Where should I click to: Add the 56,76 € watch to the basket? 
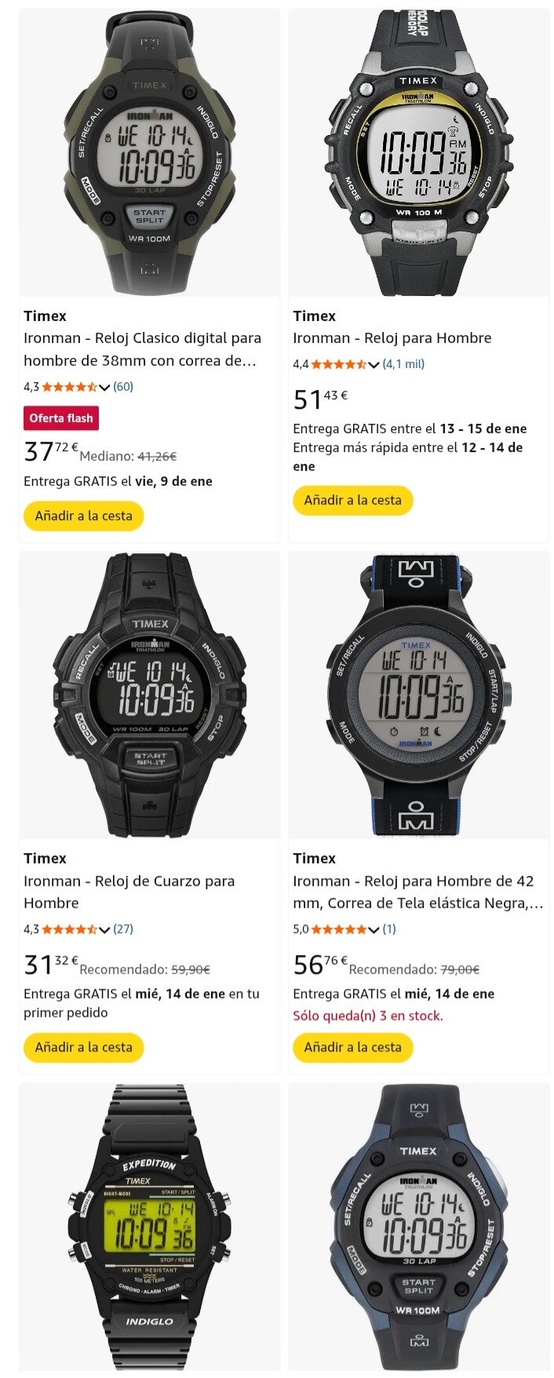point(352,1048)
